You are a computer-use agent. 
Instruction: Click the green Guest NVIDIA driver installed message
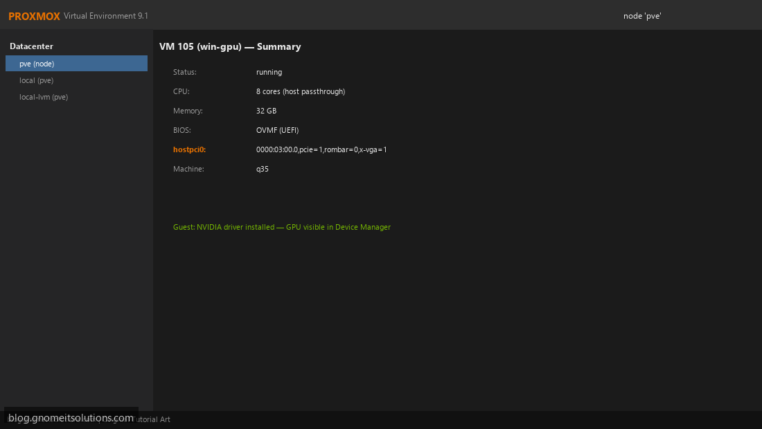[282, 227]
